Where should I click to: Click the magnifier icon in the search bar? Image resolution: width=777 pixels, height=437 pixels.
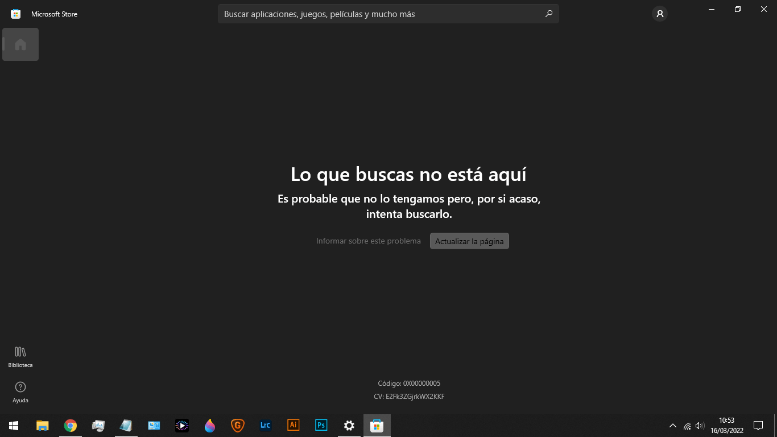[x=549, y=14]
